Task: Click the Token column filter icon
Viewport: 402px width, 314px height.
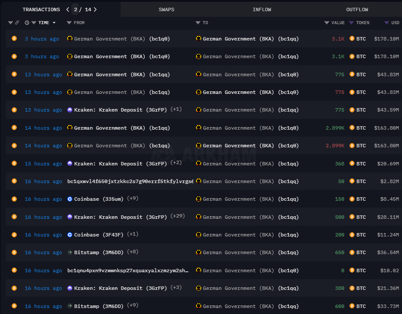Action: click(x=352, y=23)
